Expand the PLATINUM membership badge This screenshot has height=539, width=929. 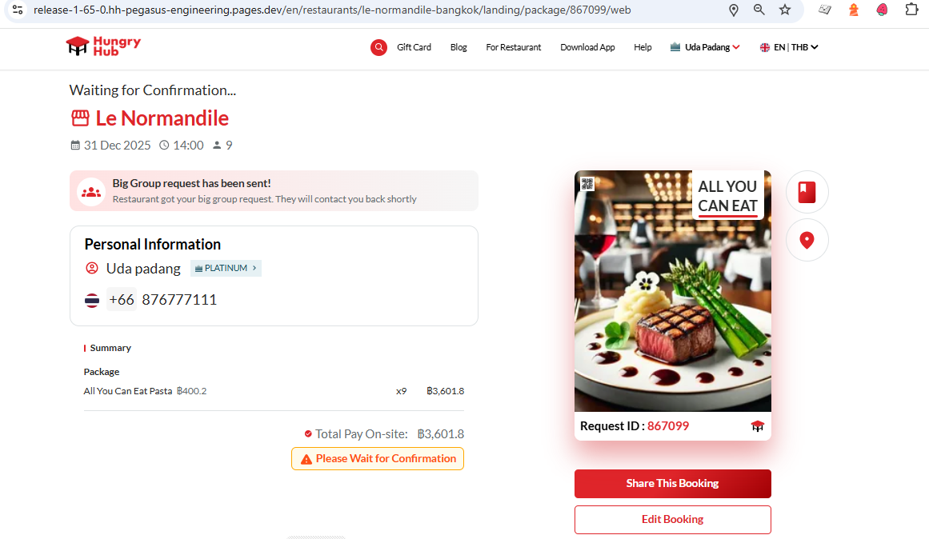226,269
